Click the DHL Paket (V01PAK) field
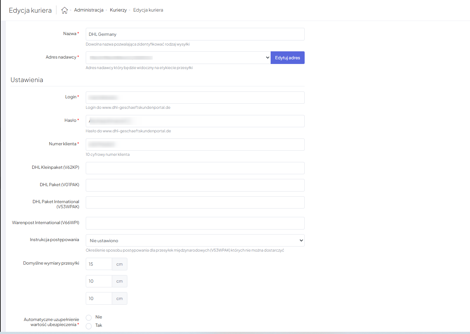The image size is (470, 334). (x=195, y=185)
